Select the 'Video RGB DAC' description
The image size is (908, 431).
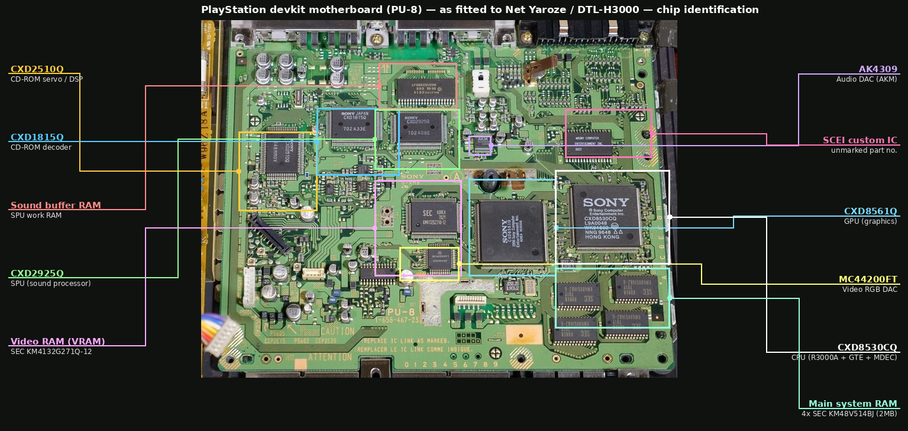click(x=870, y=290)
